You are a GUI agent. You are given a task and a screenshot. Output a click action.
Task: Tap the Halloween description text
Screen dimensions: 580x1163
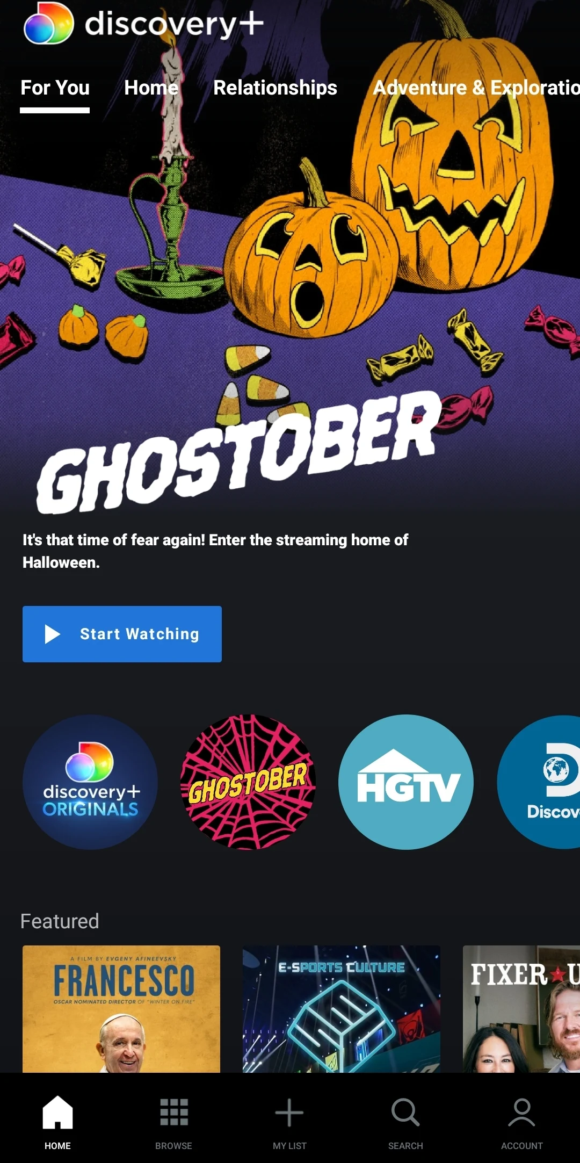(215, 551)
